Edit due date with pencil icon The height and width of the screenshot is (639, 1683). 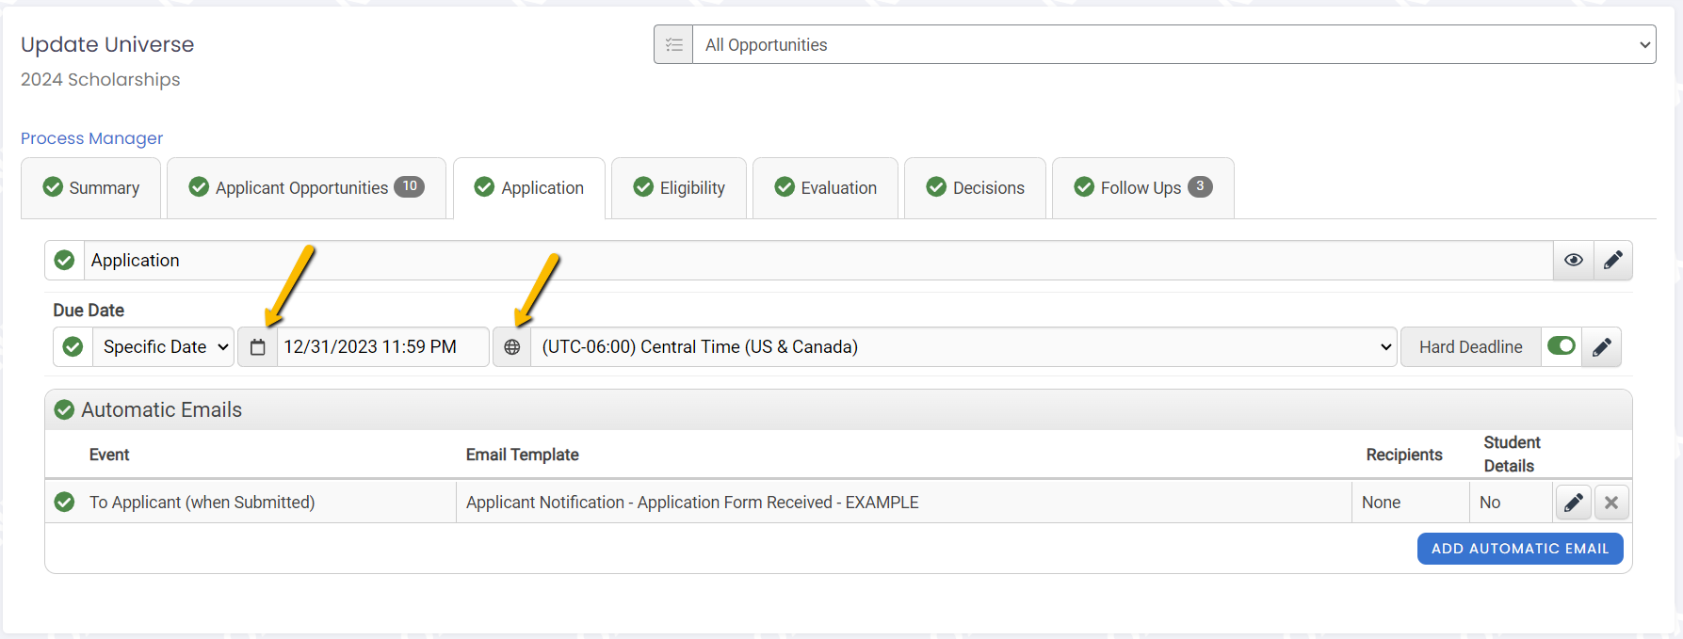coord(1601,346)
